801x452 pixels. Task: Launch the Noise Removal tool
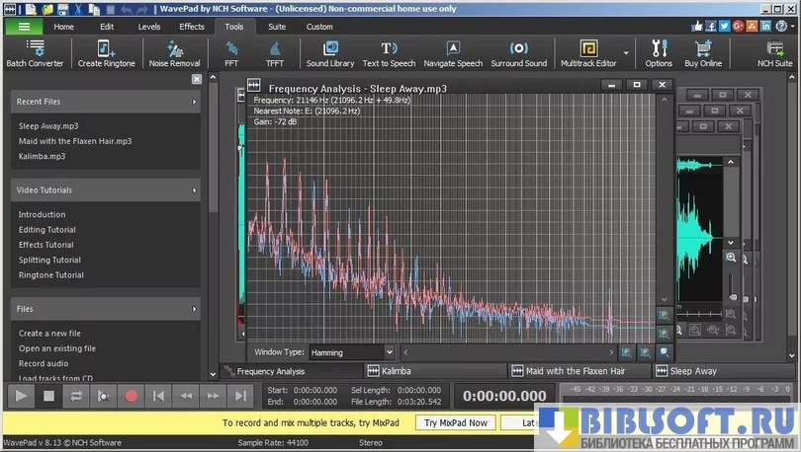(x=174, y=53)
